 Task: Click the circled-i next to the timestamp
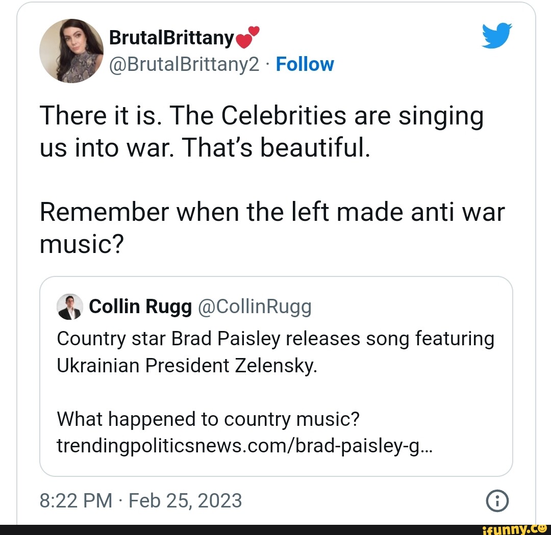pyautogui.click(x=497, y=501)
